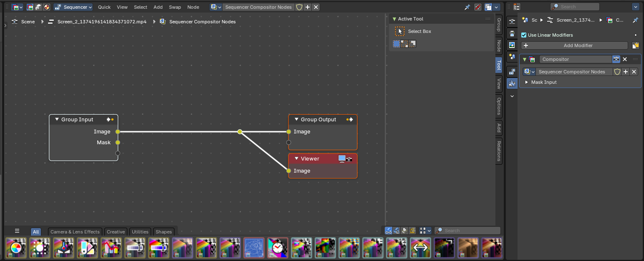
Task: Open the asset shelf hamburger menu
Action: tap(17, 231)
